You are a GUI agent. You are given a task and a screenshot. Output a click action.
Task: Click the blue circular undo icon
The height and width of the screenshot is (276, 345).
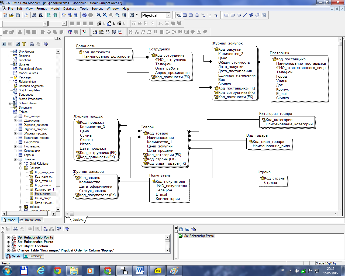84,15
